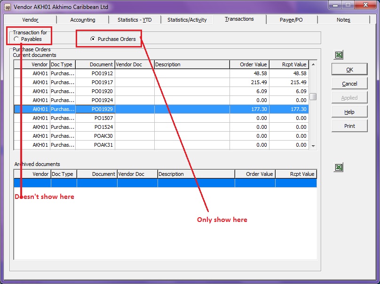Viewport: 380px width, 284px height.
Task: Go to Statistics - YTD tab
Action: (135, 20)
